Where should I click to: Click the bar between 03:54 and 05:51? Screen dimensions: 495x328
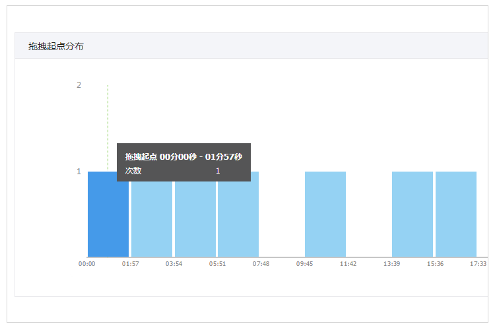click(195, 219)
